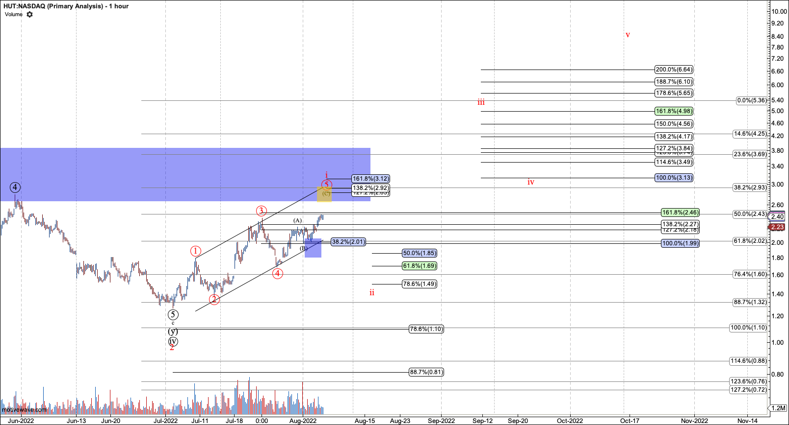
Task: Click the 188.7%(6.10) extension label
Action: pyautogui.click(x=674, y=82)
